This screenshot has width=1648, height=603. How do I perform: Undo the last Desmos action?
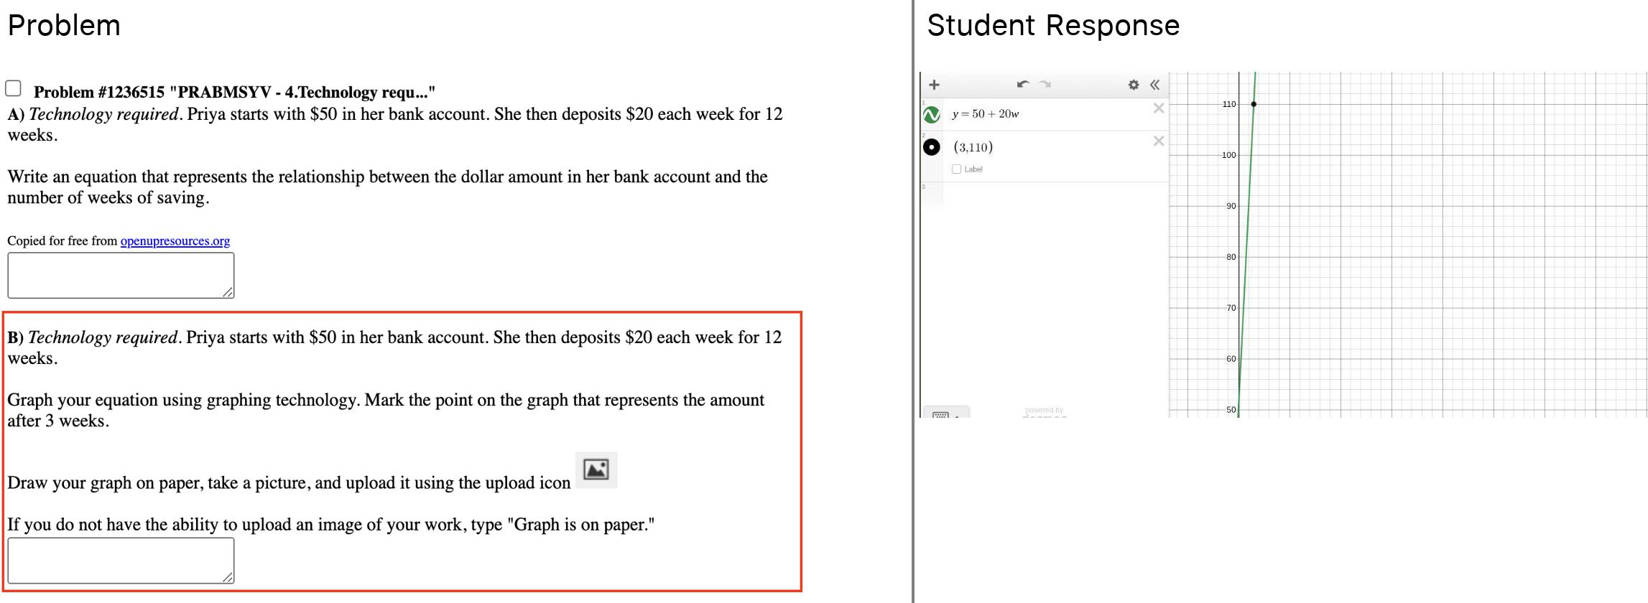click(1023, 85)
